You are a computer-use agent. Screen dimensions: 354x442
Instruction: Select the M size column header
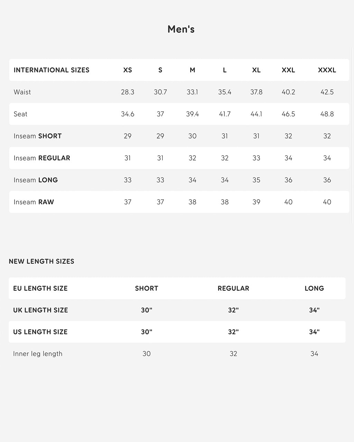coord(192,70)
